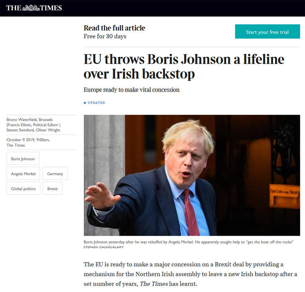Open the Boris Johnson article photo
This screenshot has width=305, height=292.
pos(192,175)
